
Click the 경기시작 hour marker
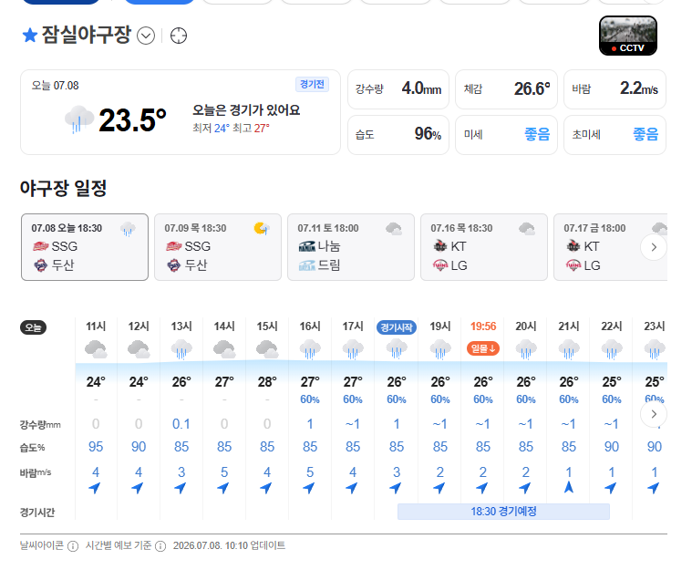pyautogui.click(x=397, y=327)
